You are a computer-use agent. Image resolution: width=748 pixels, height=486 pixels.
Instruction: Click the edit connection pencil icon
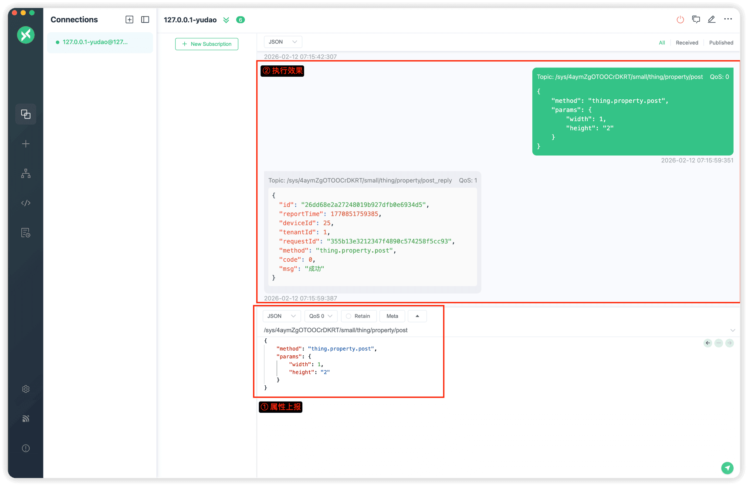pyautogui.click(x=711, y=20)
